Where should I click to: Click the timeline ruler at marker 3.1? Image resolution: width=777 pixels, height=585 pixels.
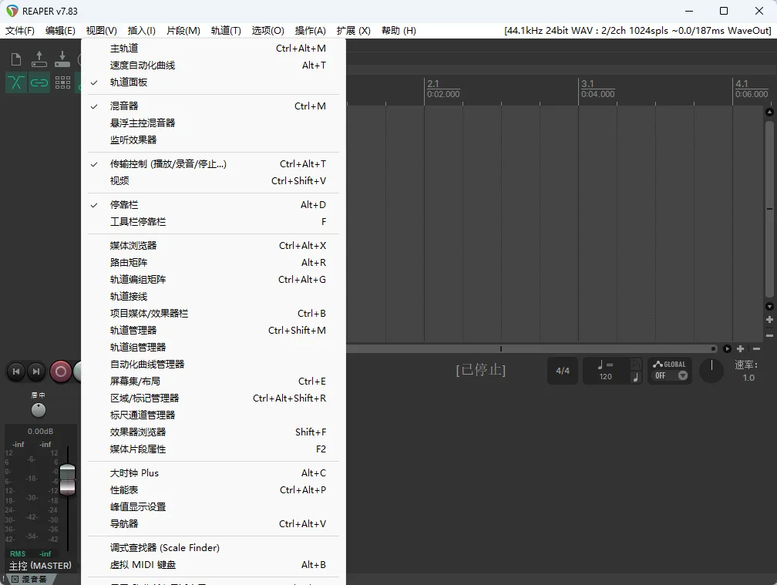tap(587, 84)
